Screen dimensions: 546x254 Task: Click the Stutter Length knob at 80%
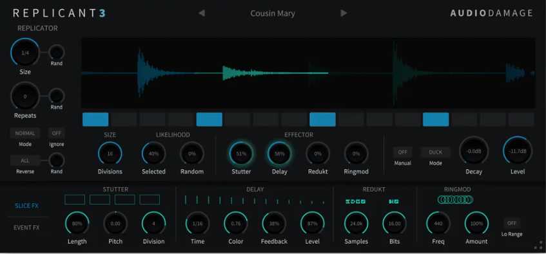pos(77,223)
